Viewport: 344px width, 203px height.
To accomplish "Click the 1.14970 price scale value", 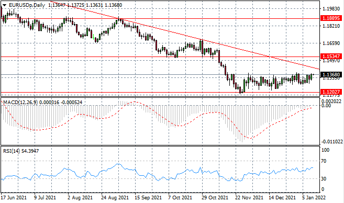I will point(331,61).
